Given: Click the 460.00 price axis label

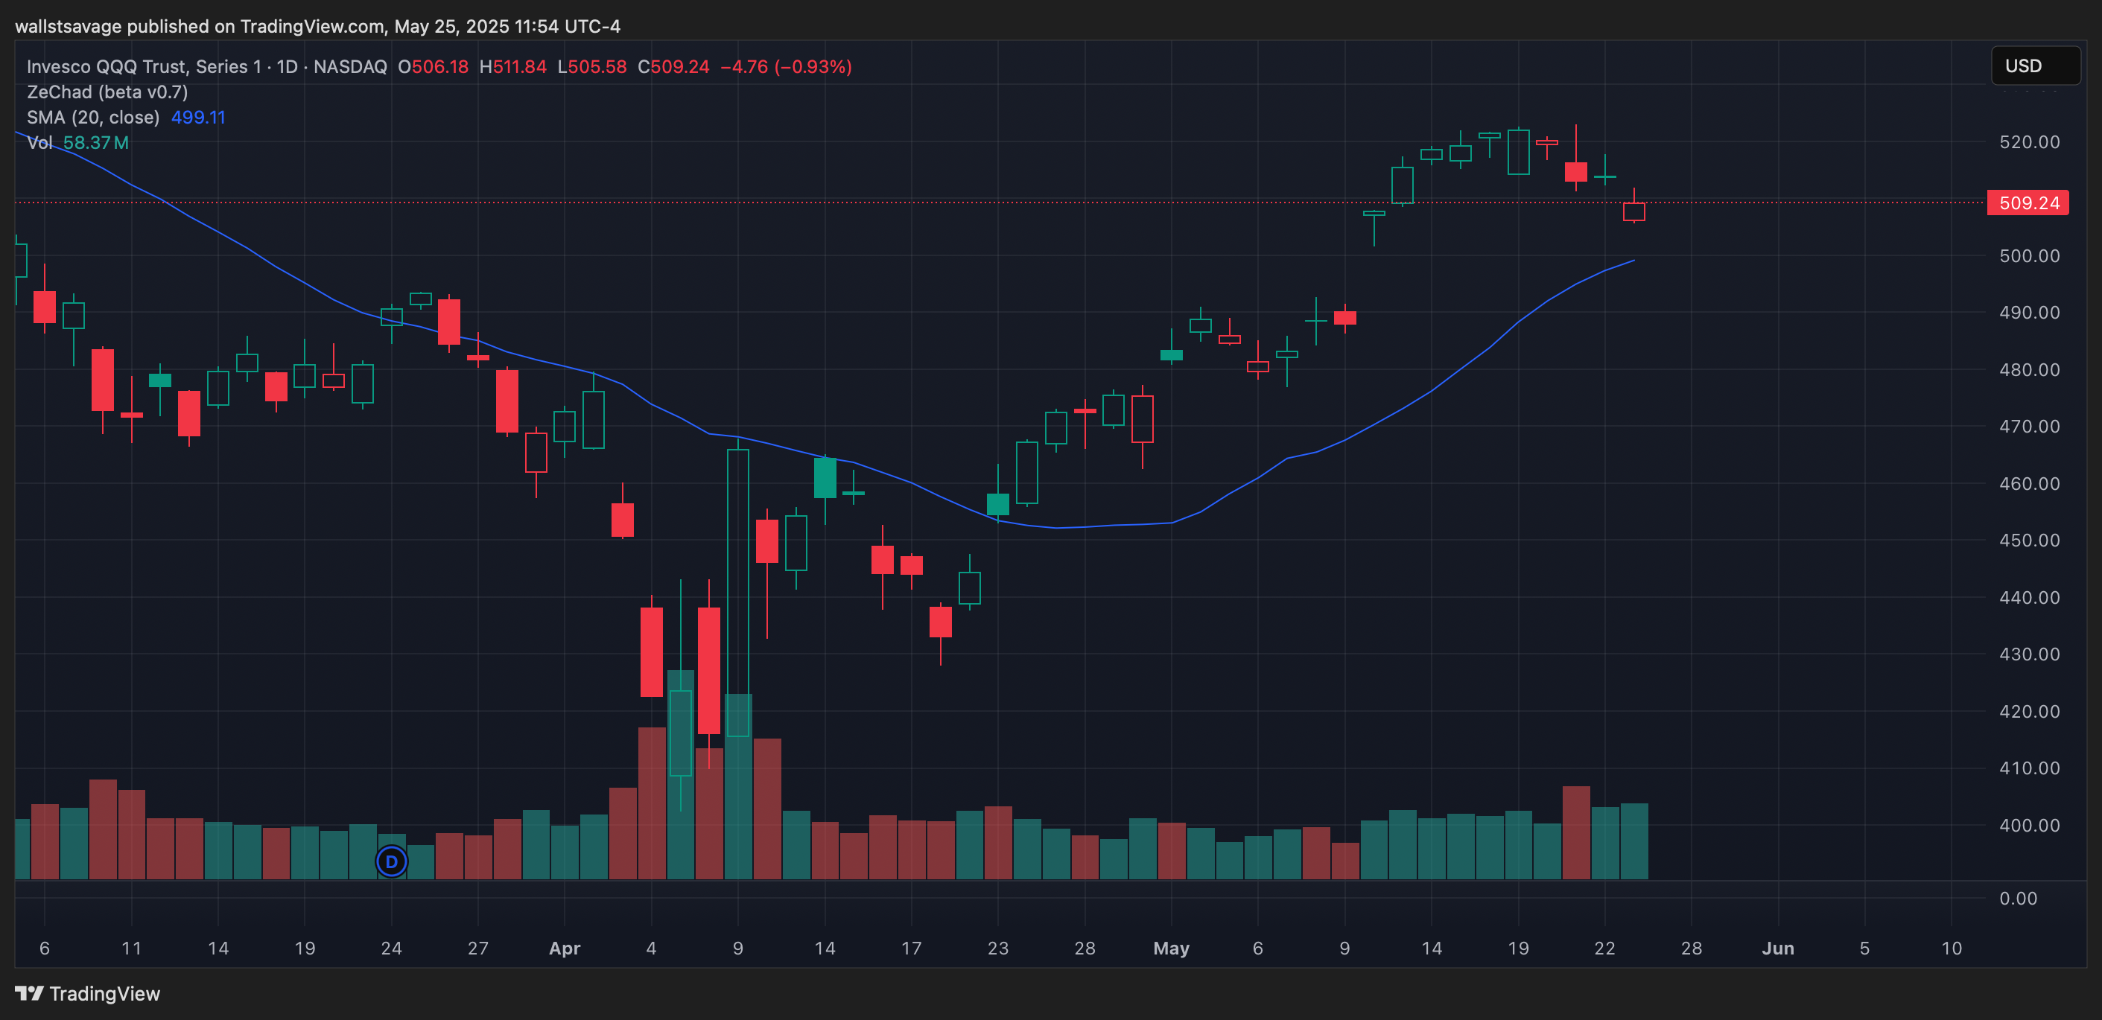Looking at the screenshot, I should 2030,483.
